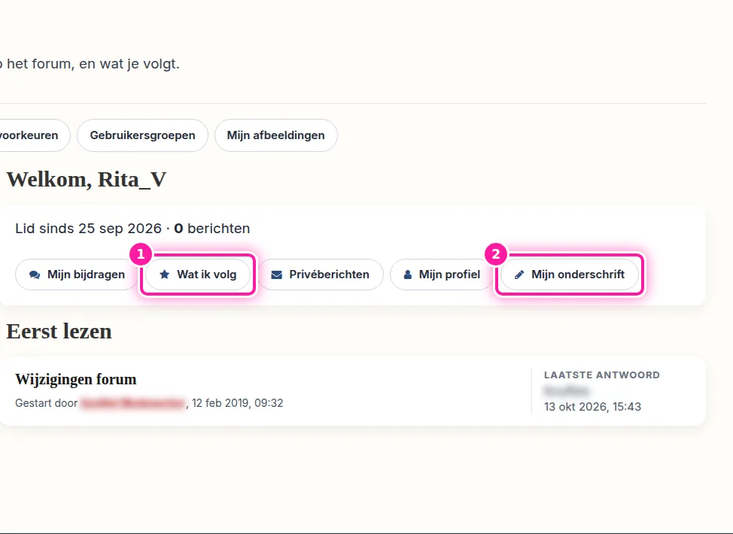733x534 pixels.
Task: Click the date 13 okt 2026, 15:43
Action: tap(592, 406)
